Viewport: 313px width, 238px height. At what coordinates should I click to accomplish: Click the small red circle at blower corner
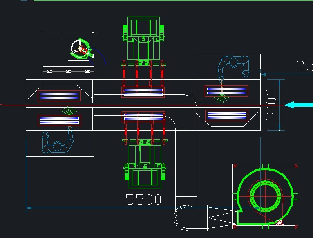coord(279,223)
